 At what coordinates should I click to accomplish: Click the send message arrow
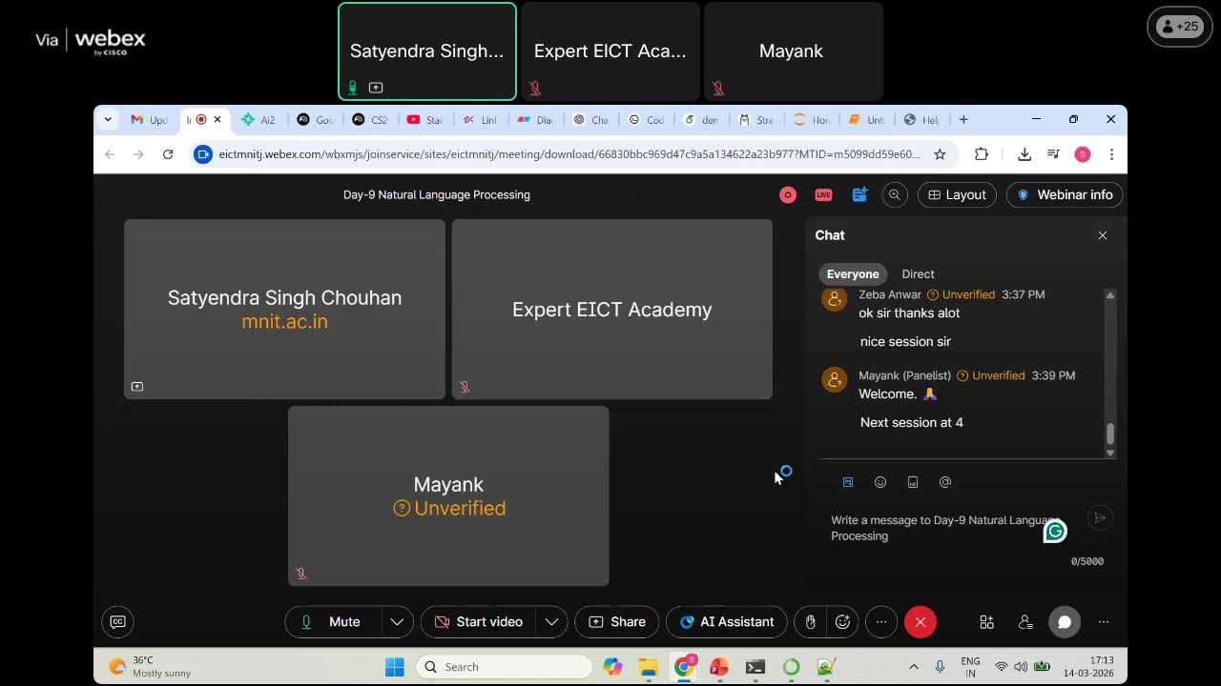(1100, 518)
